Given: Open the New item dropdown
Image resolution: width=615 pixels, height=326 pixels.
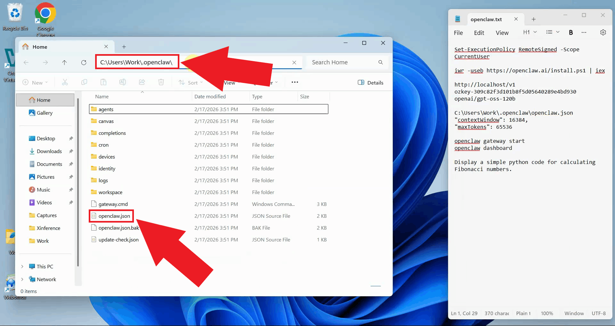Looking at the screenshot, I should point(35,83).
